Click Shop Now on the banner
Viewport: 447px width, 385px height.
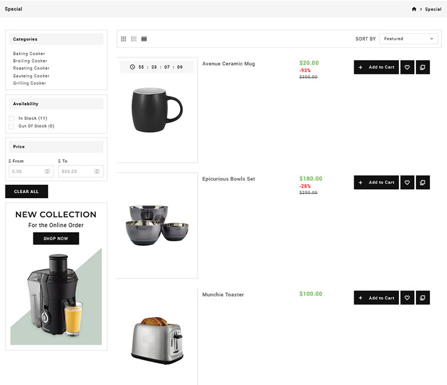pyautogui.click(x=56, y=238)
